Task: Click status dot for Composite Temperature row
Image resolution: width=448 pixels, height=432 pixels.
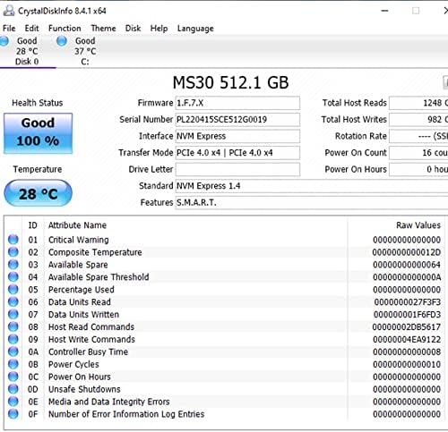Action: pos(13,252)
